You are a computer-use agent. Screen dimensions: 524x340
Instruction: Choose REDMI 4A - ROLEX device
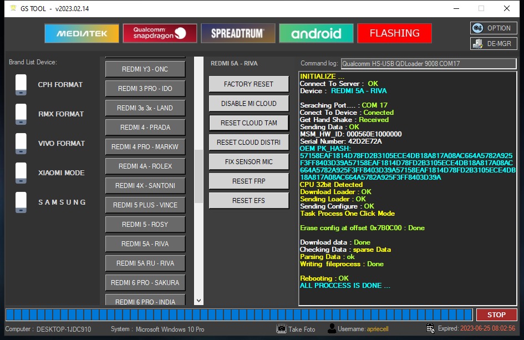145,166
